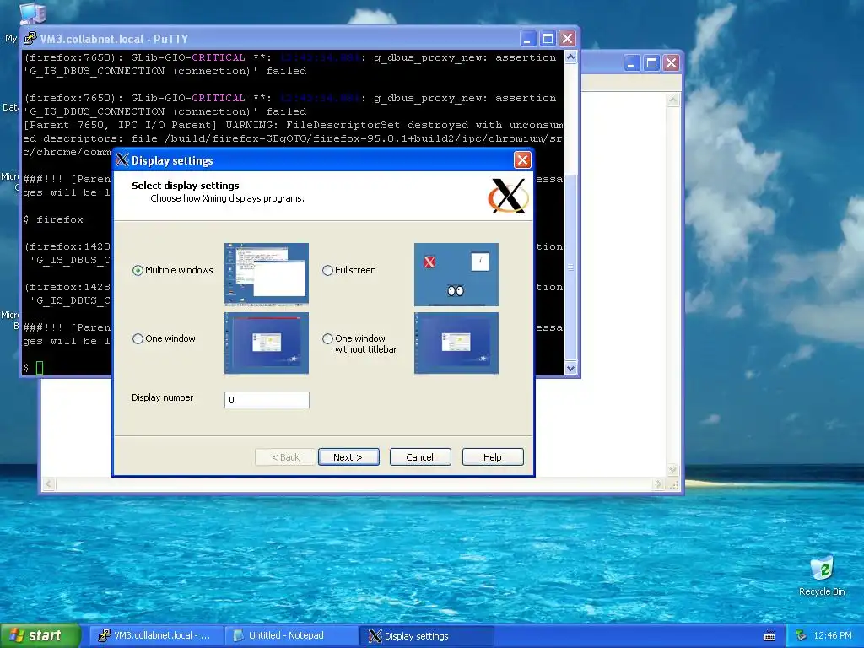Minimize the Notepad window
Image resolution: width=864 pixels, height=648 pixels.
(631, 62)
